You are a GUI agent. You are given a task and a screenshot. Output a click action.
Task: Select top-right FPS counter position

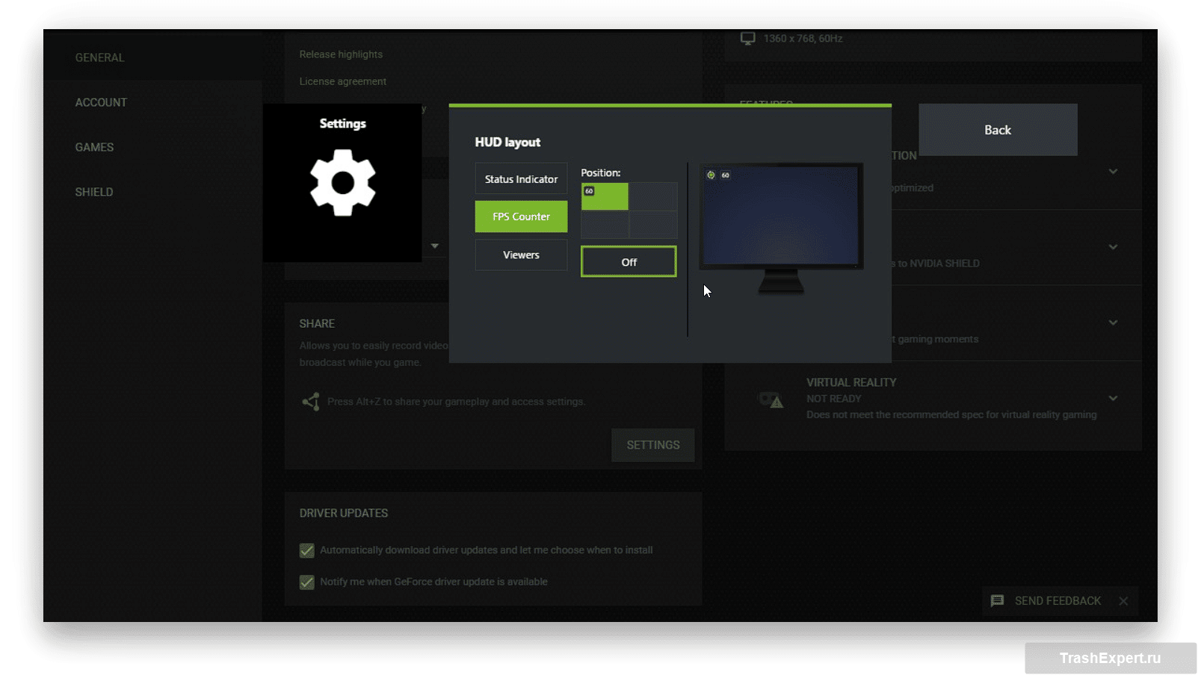point(653,196)
